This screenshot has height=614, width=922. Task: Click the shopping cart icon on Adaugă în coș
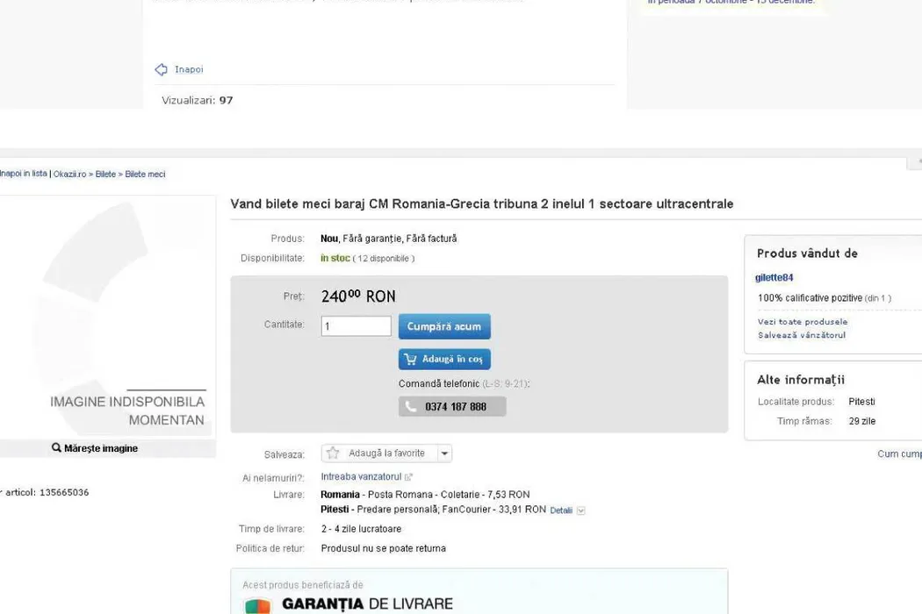410,359
